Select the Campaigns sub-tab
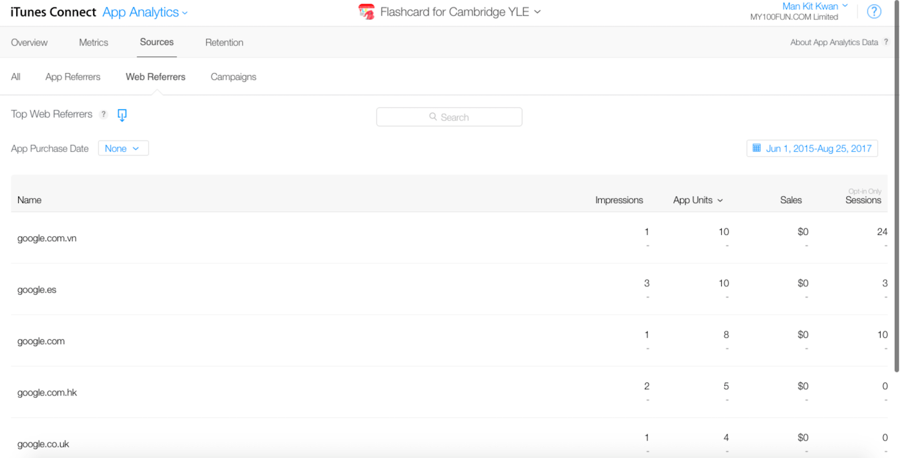The height and width of the screenshot is (458, 900). pos(233,77)
